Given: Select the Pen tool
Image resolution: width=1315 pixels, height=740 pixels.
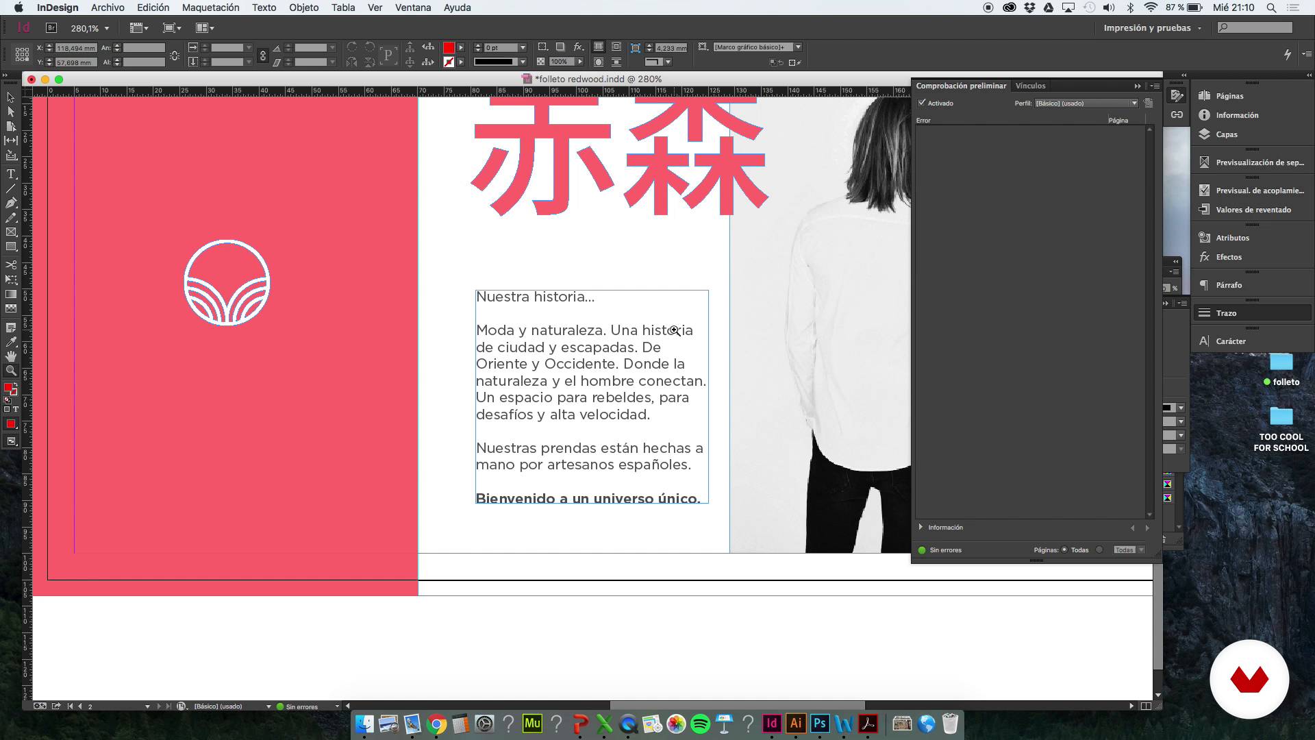Looking at the screenshot, I should (11, 203).
